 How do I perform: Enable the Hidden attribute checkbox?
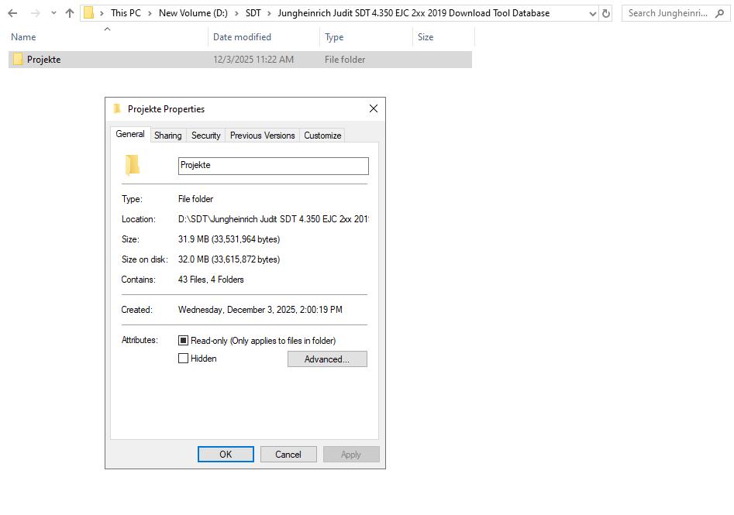tap(184, 358)
